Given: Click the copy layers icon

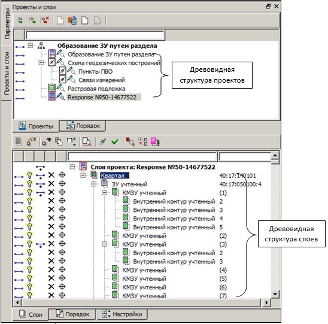Looking at the screenshot, I should (59, 141).
